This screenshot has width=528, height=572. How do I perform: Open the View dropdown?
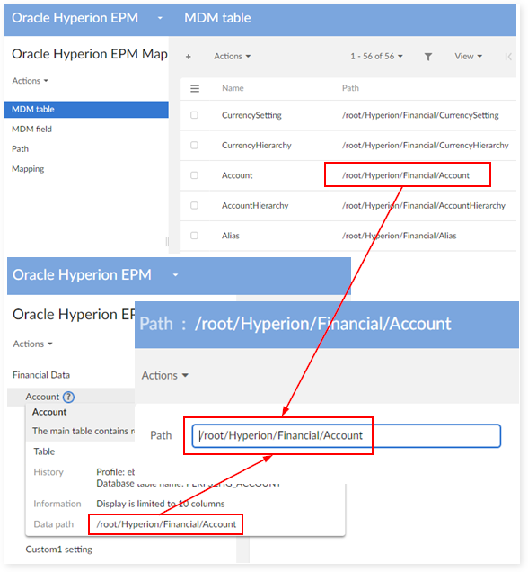[468, 56]
